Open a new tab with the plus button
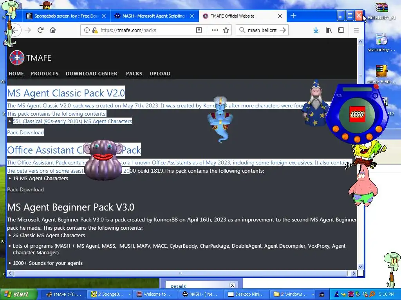The width and height of the screenshot is (401, 300). (293, 16)
